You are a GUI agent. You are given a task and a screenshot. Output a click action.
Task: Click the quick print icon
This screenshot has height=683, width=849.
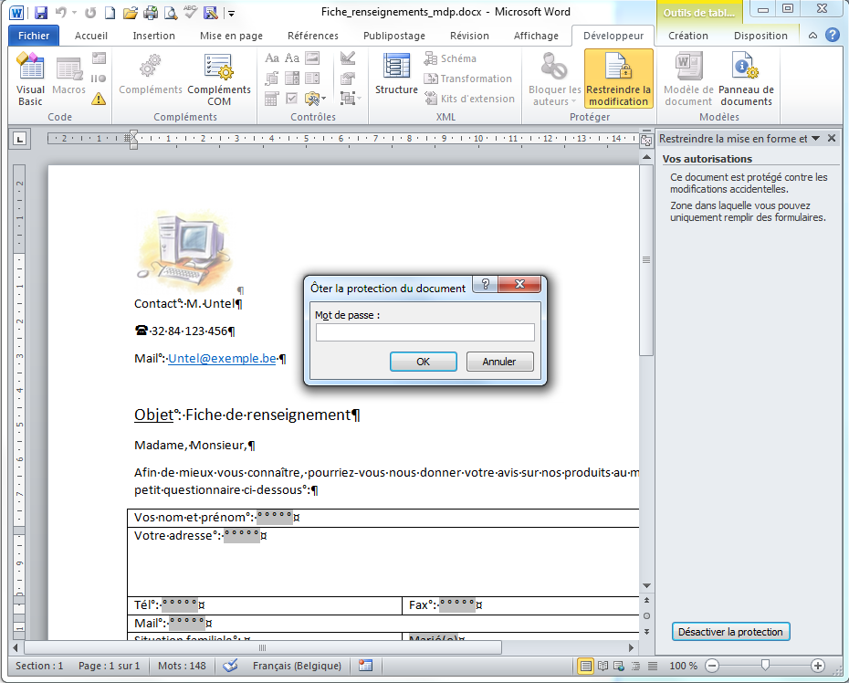151,12
